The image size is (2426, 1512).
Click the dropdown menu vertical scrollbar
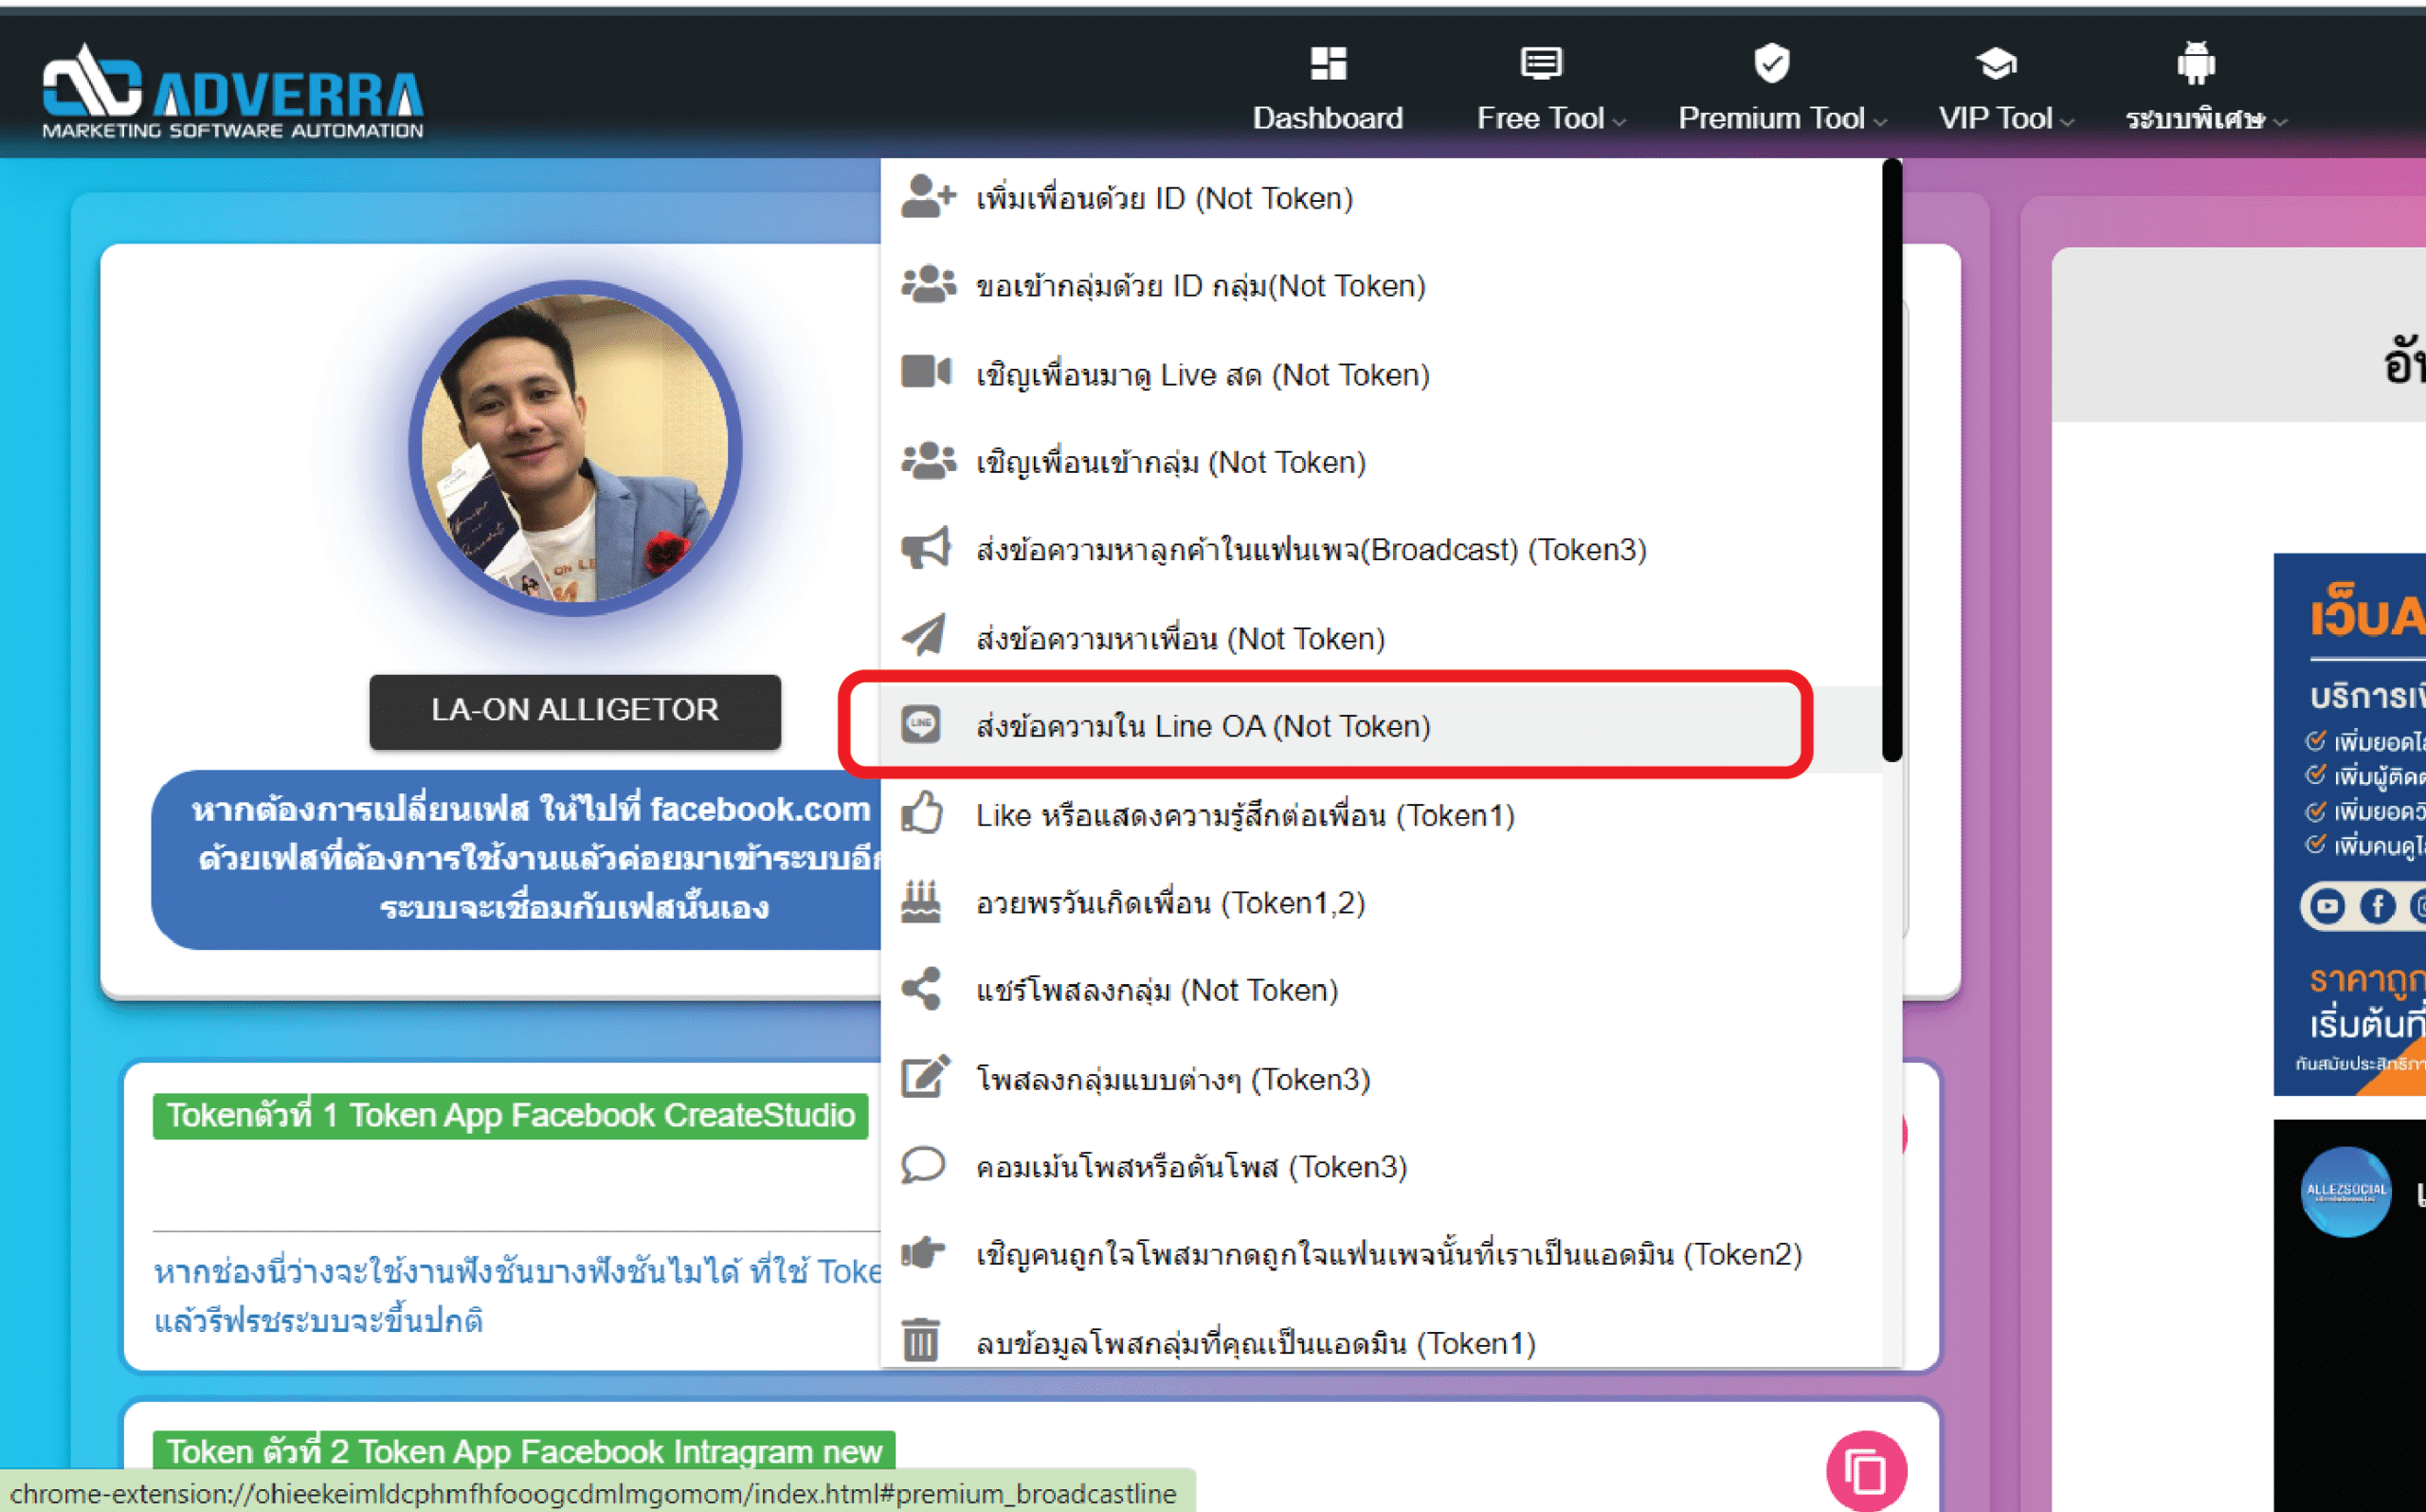1891,460
